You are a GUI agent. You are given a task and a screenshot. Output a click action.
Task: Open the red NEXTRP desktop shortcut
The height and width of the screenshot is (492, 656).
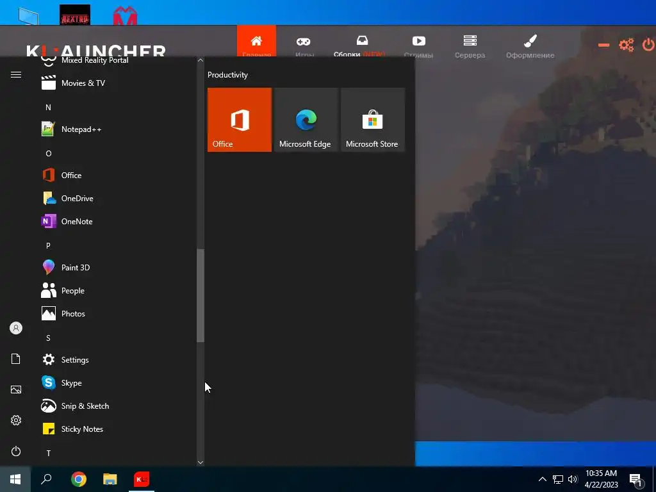click(75, 15)
